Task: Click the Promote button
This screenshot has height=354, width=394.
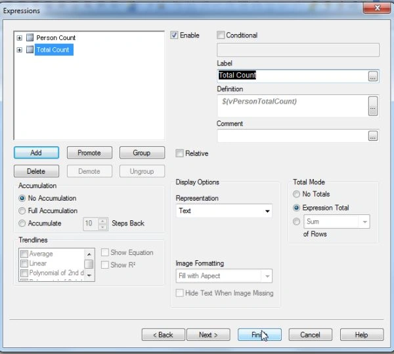Action: (89, 153)
